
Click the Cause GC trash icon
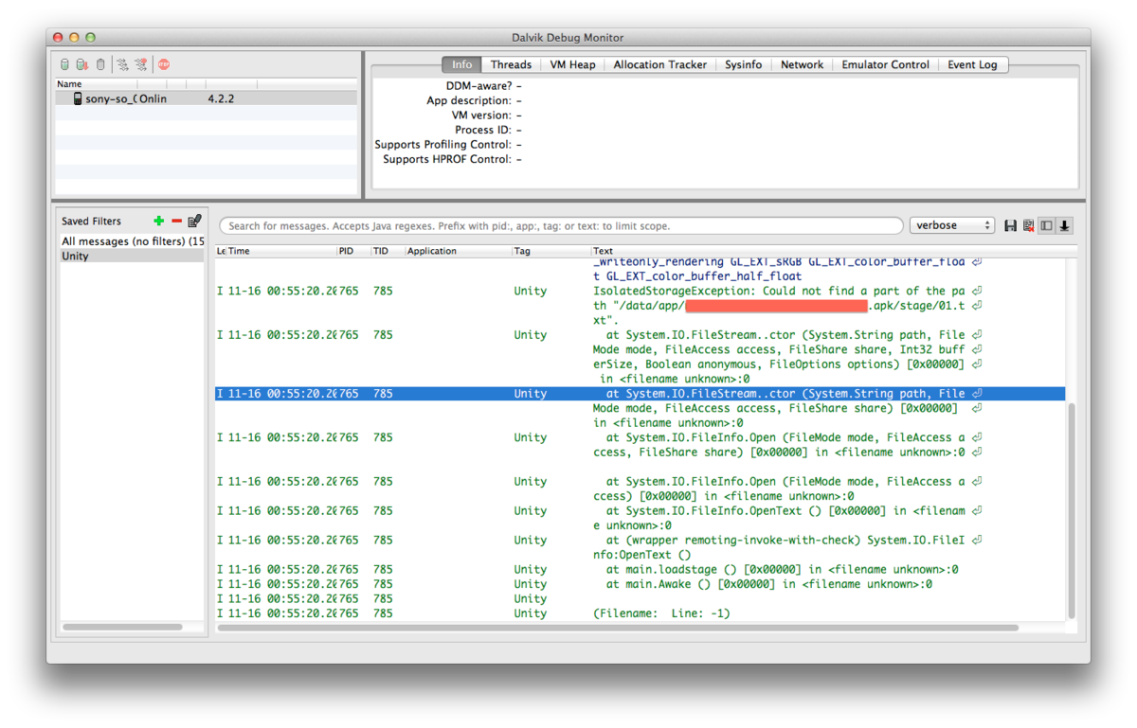(100, 64)
